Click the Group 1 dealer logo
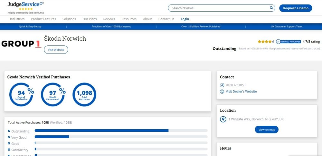This screenshot has width=322, height=156. tap(21, 44)
